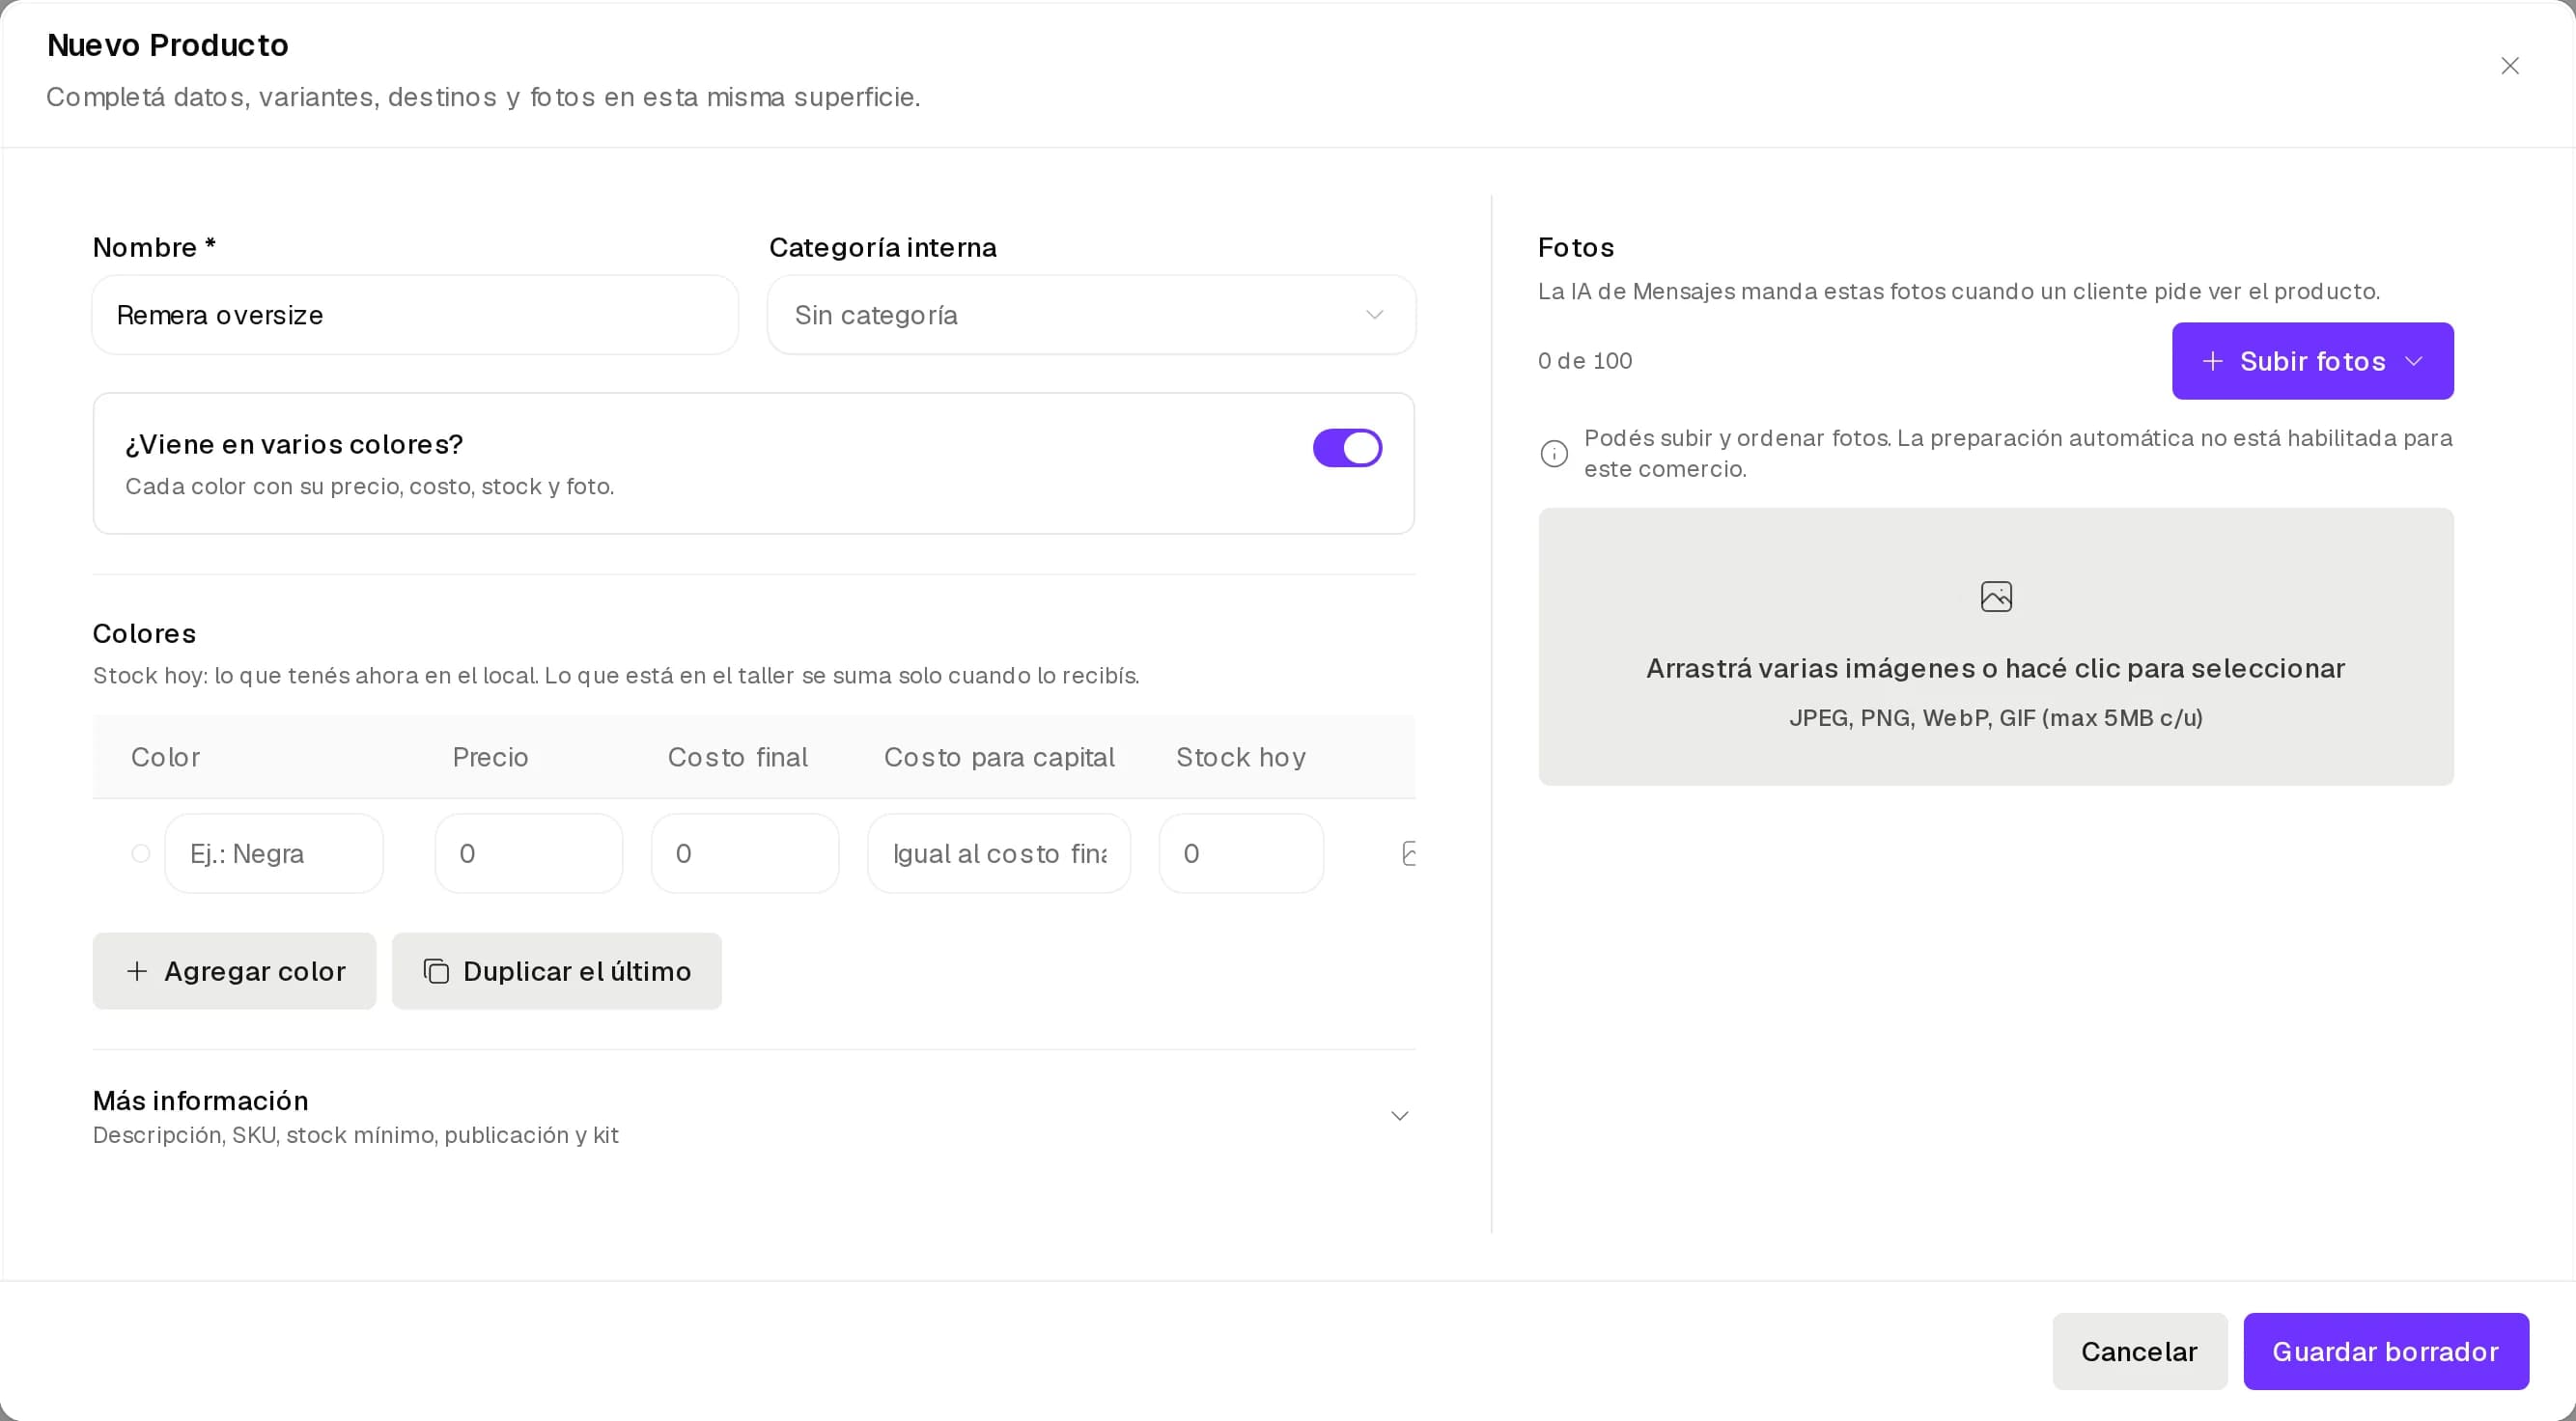Screen dimensions: 2576x1421
Task: Click the Arrastrá varias imágenes upload area
Action: tap(1996, 647)
